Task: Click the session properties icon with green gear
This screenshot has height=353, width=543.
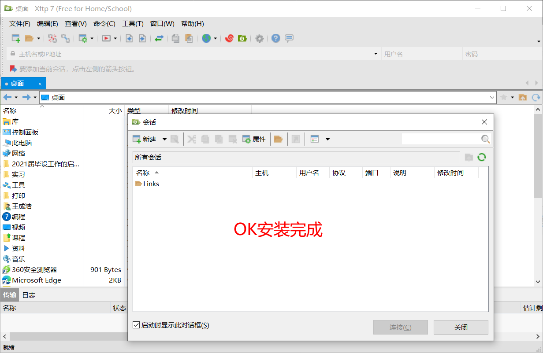Action: (83, 38)
